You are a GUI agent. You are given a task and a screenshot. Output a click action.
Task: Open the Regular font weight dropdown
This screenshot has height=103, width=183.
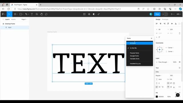click(x=159, y=76)
